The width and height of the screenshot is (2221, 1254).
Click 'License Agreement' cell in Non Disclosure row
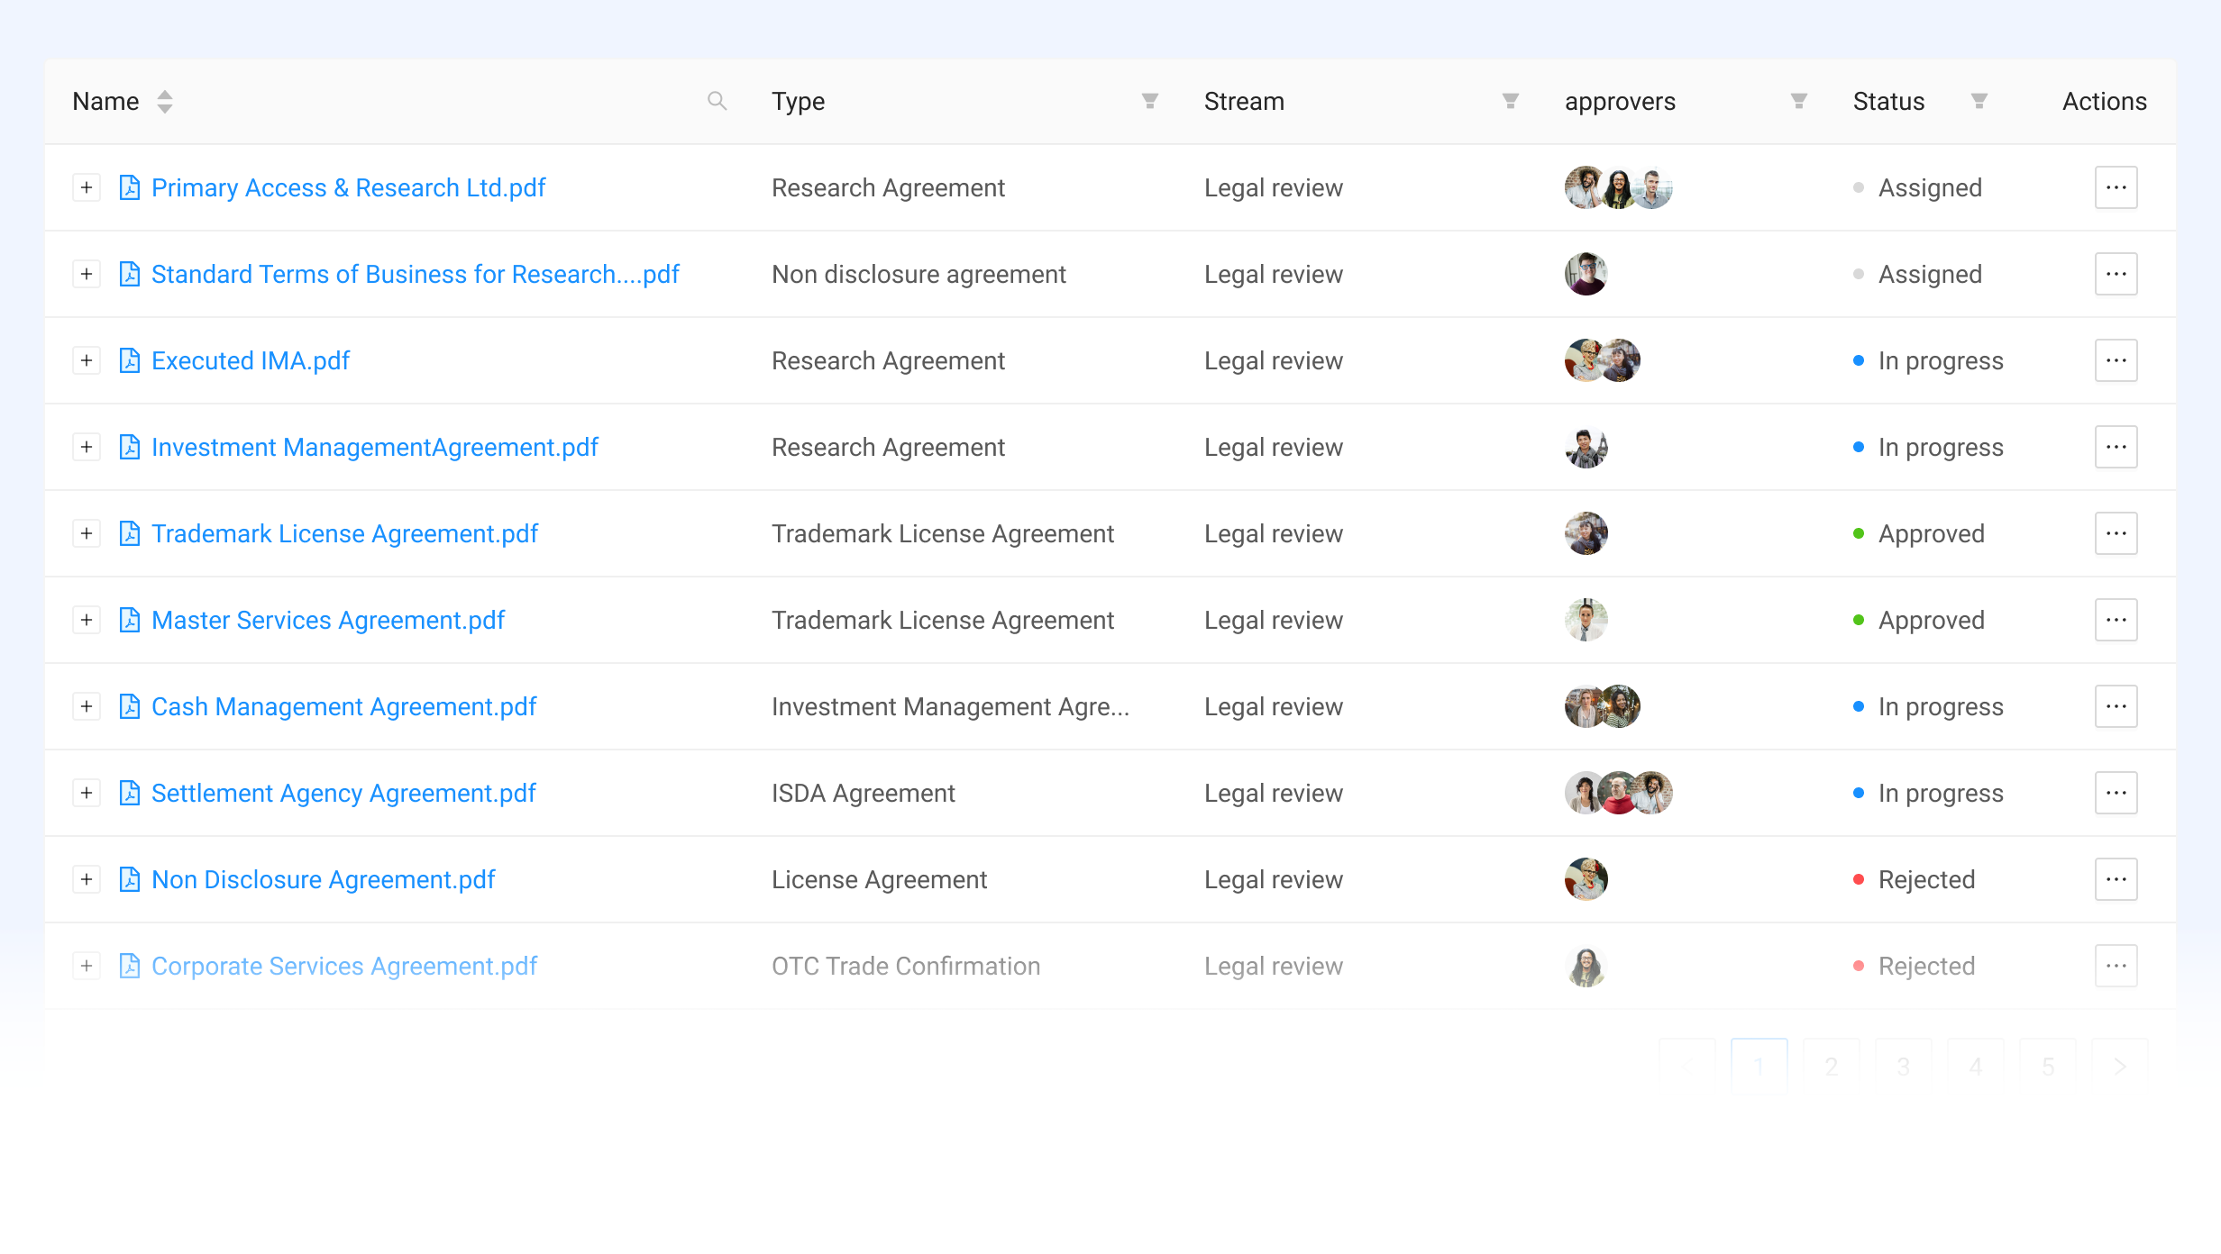point(880,879)
